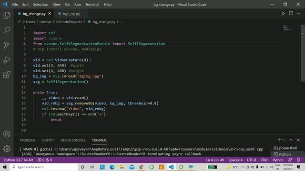Open File Explorer from taskbar

122,167
